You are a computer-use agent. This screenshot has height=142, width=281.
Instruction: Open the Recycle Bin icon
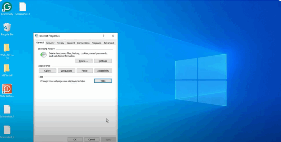(x=7, y=27)
